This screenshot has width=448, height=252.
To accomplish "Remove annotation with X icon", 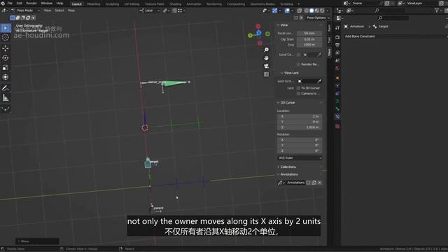I will click(x=320, y=183).
